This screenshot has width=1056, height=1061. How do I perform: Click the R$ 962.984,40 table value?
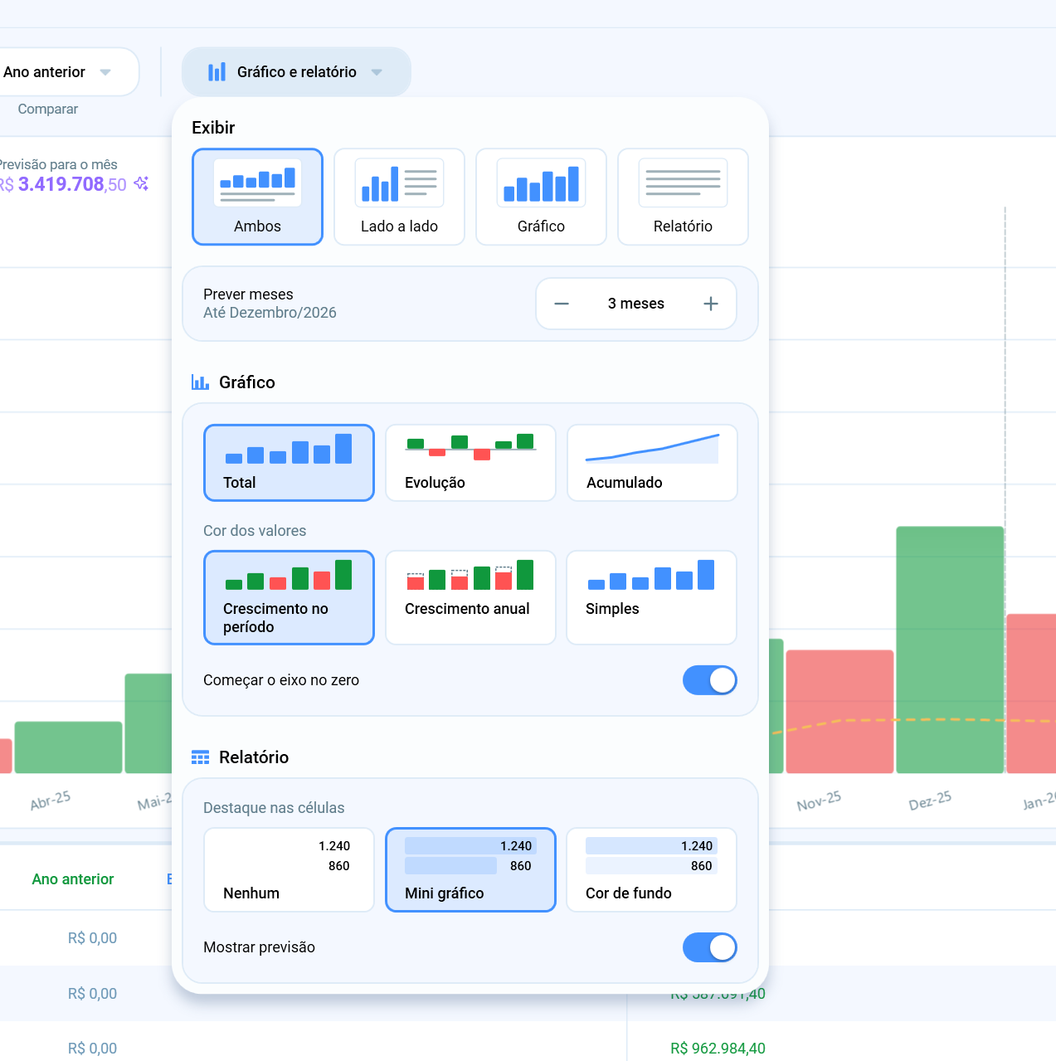coord(718,1049)
